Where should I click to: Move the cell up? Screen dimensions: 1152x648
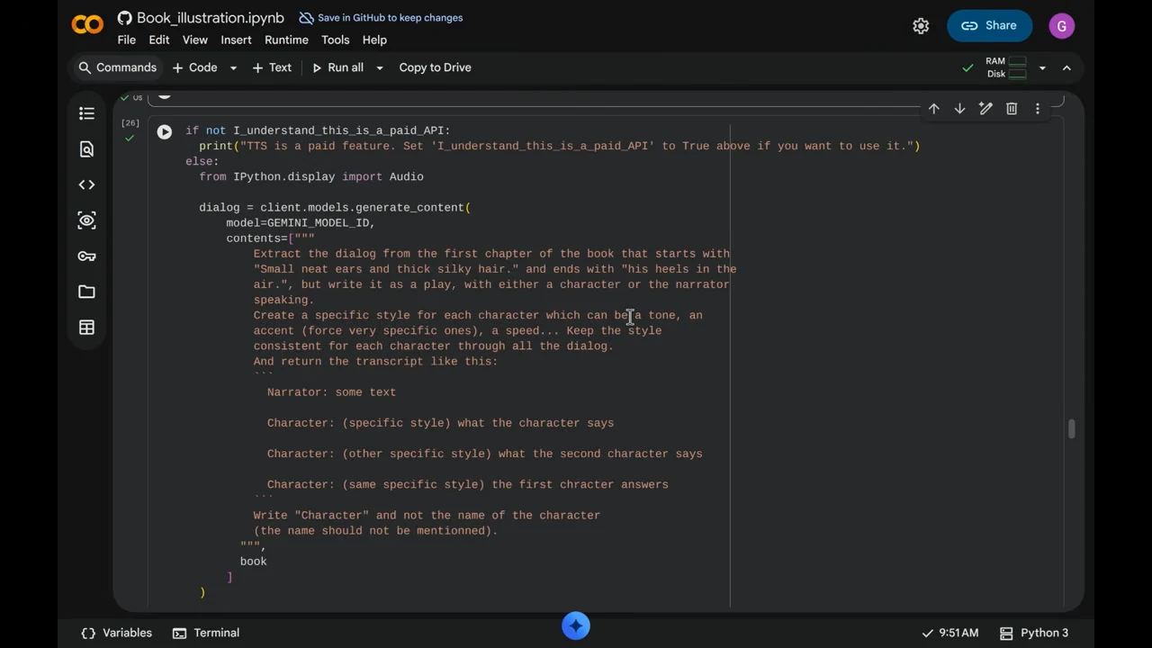point(934,109)
